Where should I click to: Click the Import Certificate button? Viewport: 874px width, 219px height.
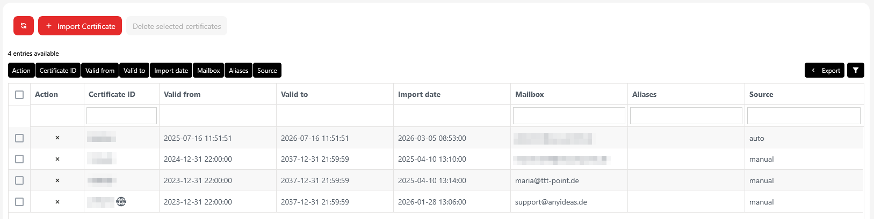pos(80,26)
